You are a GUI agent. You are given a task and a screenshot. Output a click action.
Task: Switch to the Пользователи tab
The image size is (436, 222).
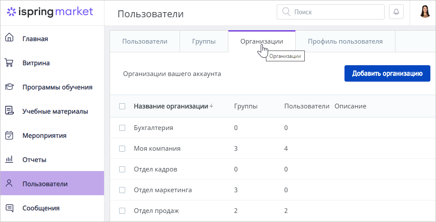145,41
